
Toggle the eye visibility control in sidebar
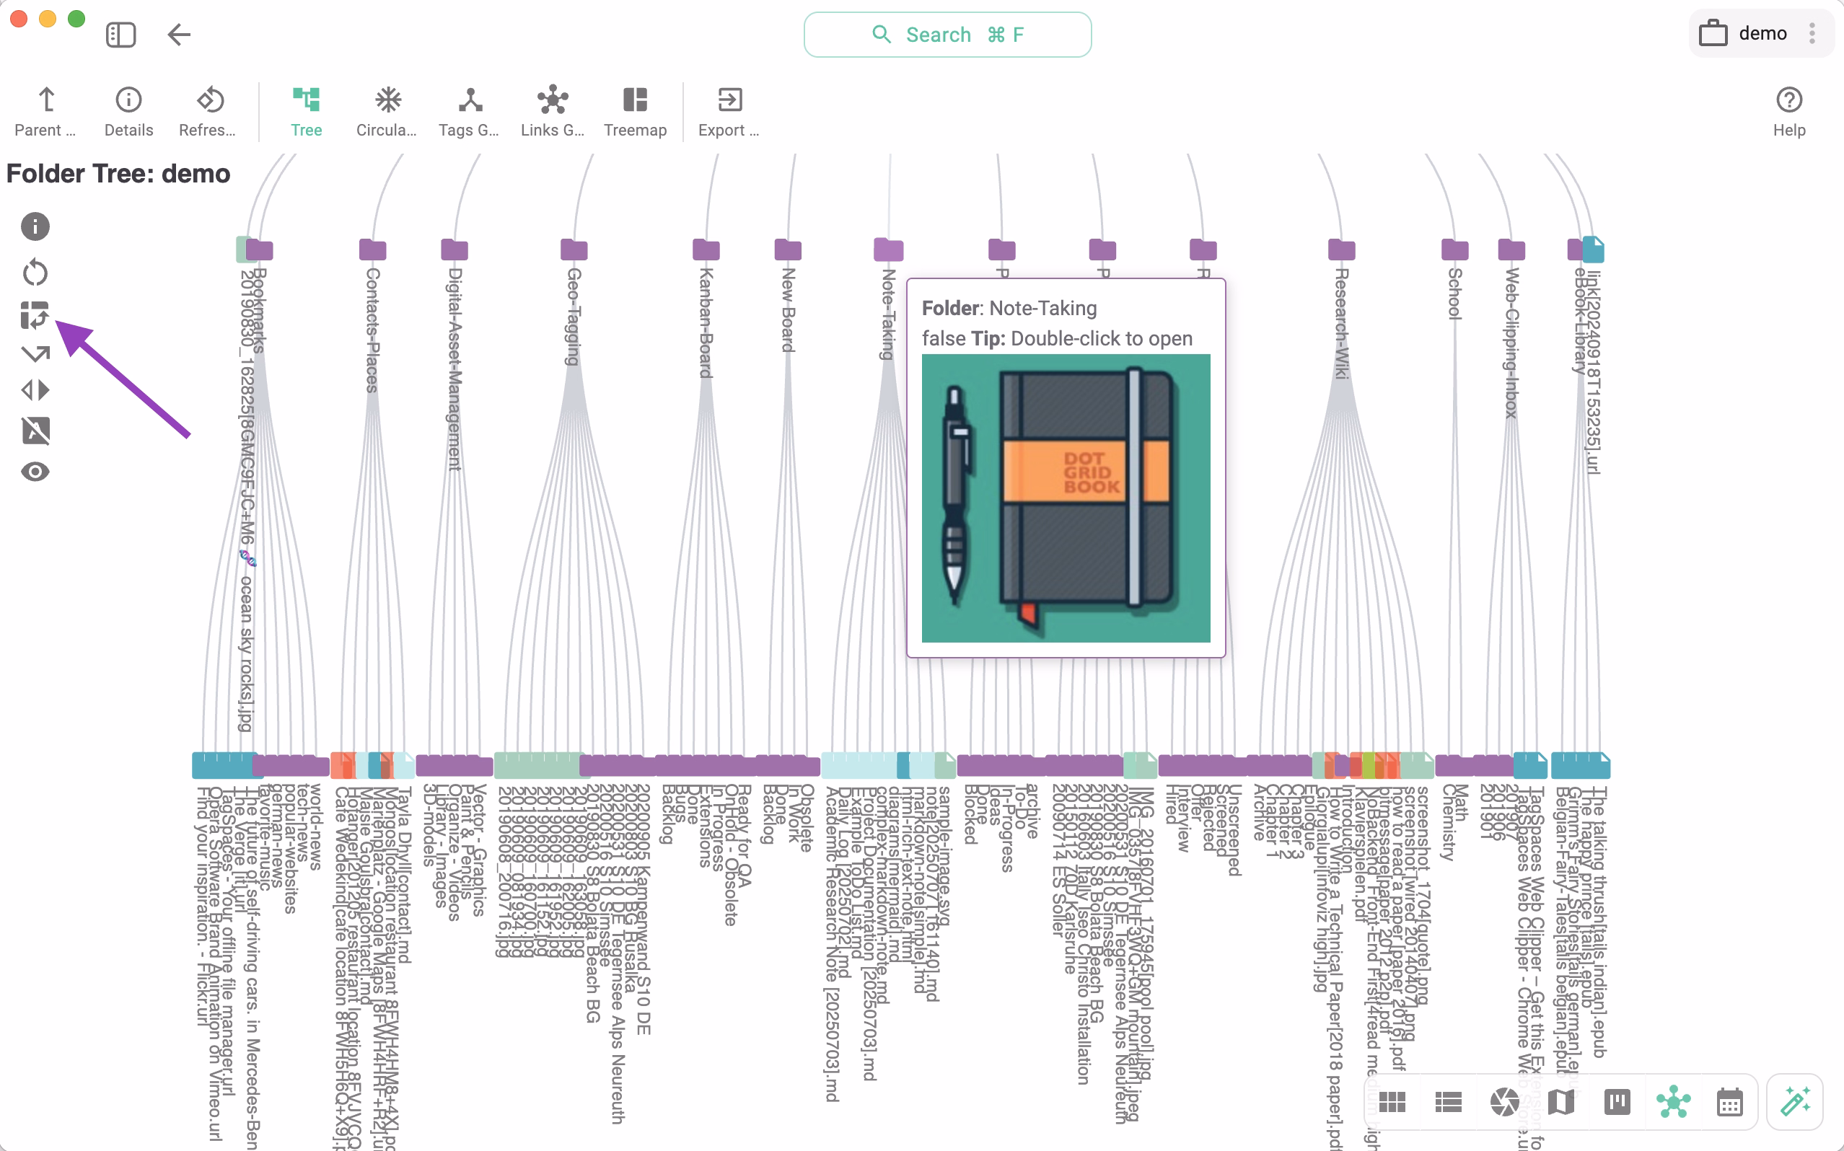(x=35, y=472)
